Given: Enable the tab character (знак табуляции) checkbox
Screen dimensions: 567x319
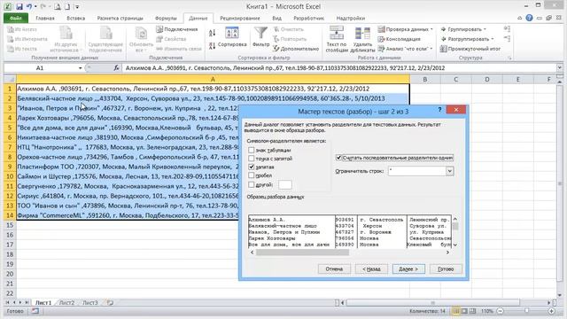Looking at the screenshot, I should tap(252, 150).
